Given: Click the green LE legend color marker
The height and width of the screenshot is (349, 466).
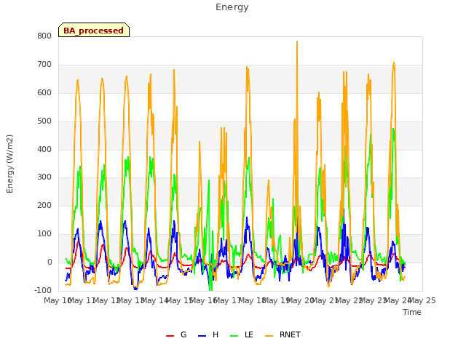Looking at the screenshot, I should (234, 336).
